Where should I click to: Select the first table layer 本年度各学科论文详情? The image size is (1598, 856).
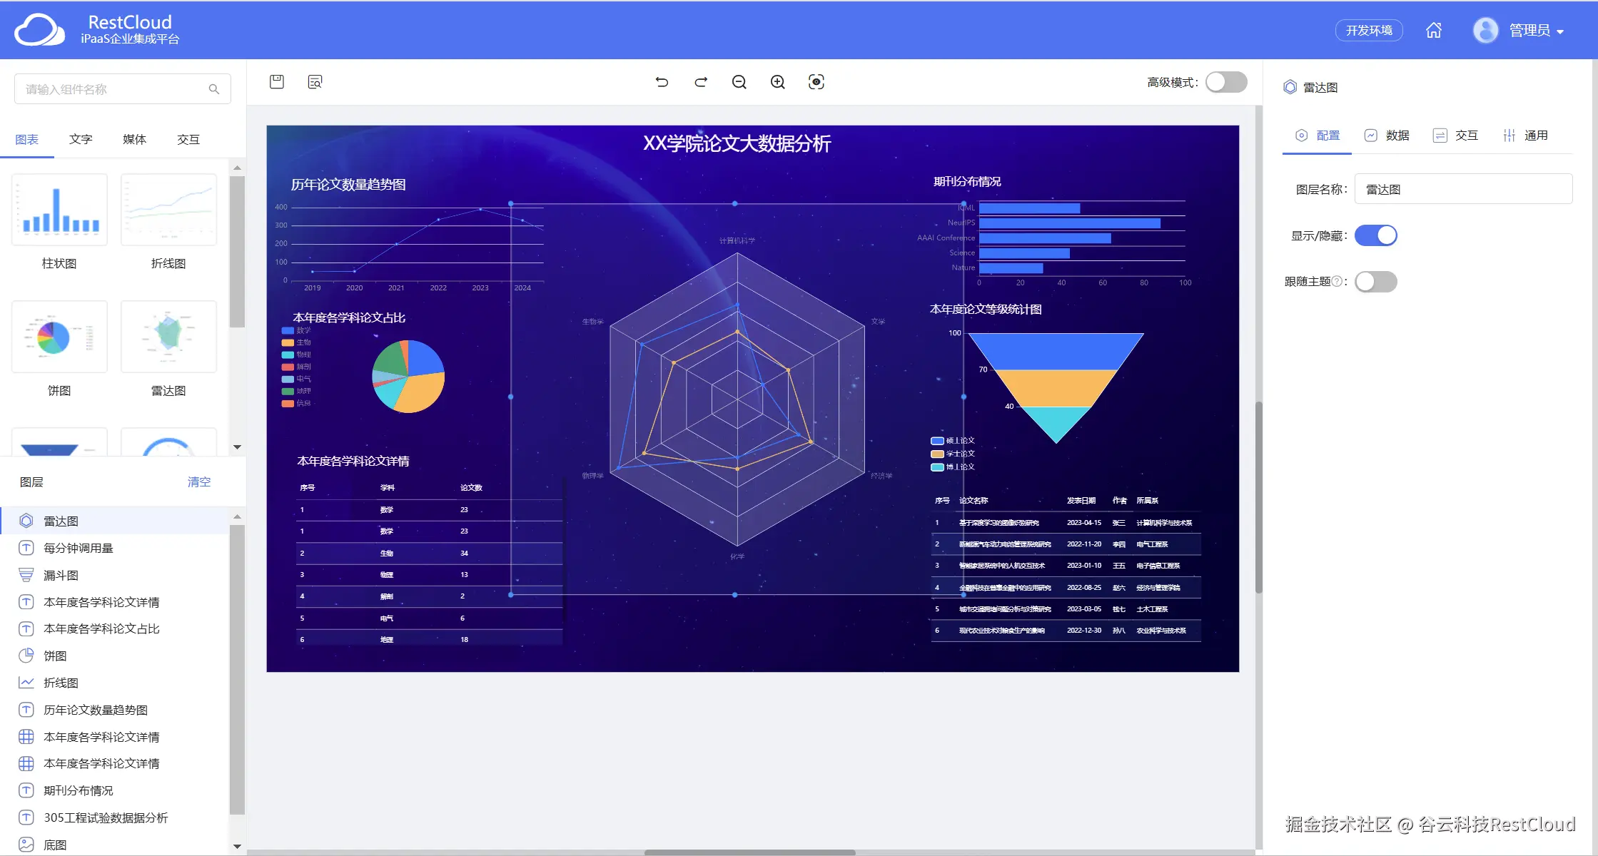pyautogui.click(x=114, y=737)
